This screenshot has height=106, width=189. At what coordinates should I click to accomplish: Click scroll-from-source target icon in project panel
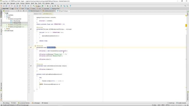click(x=19, y=11)
